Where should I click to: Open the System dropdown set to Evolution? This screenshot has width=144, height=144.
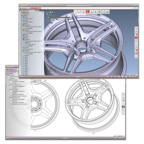[53, 19]
